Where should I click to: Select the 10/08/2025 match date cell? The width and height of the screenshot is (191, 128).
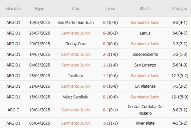point(39,23)
